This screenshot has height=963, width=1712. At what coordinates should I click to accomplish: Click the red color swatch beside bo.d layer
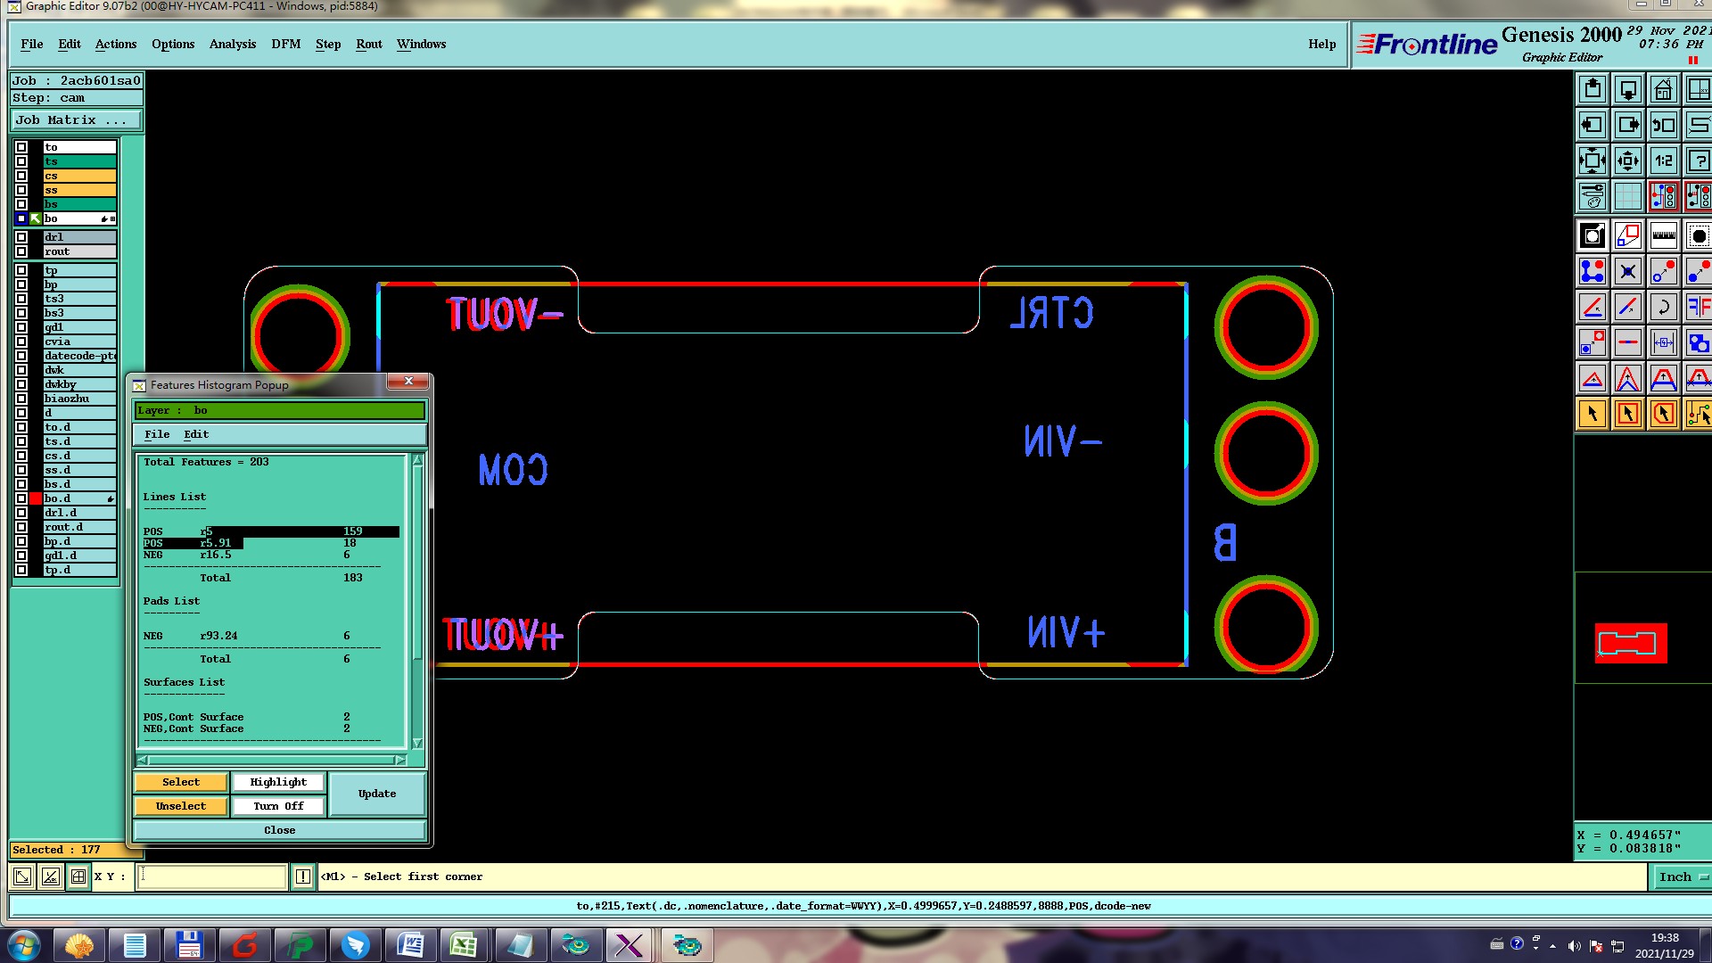36,499
